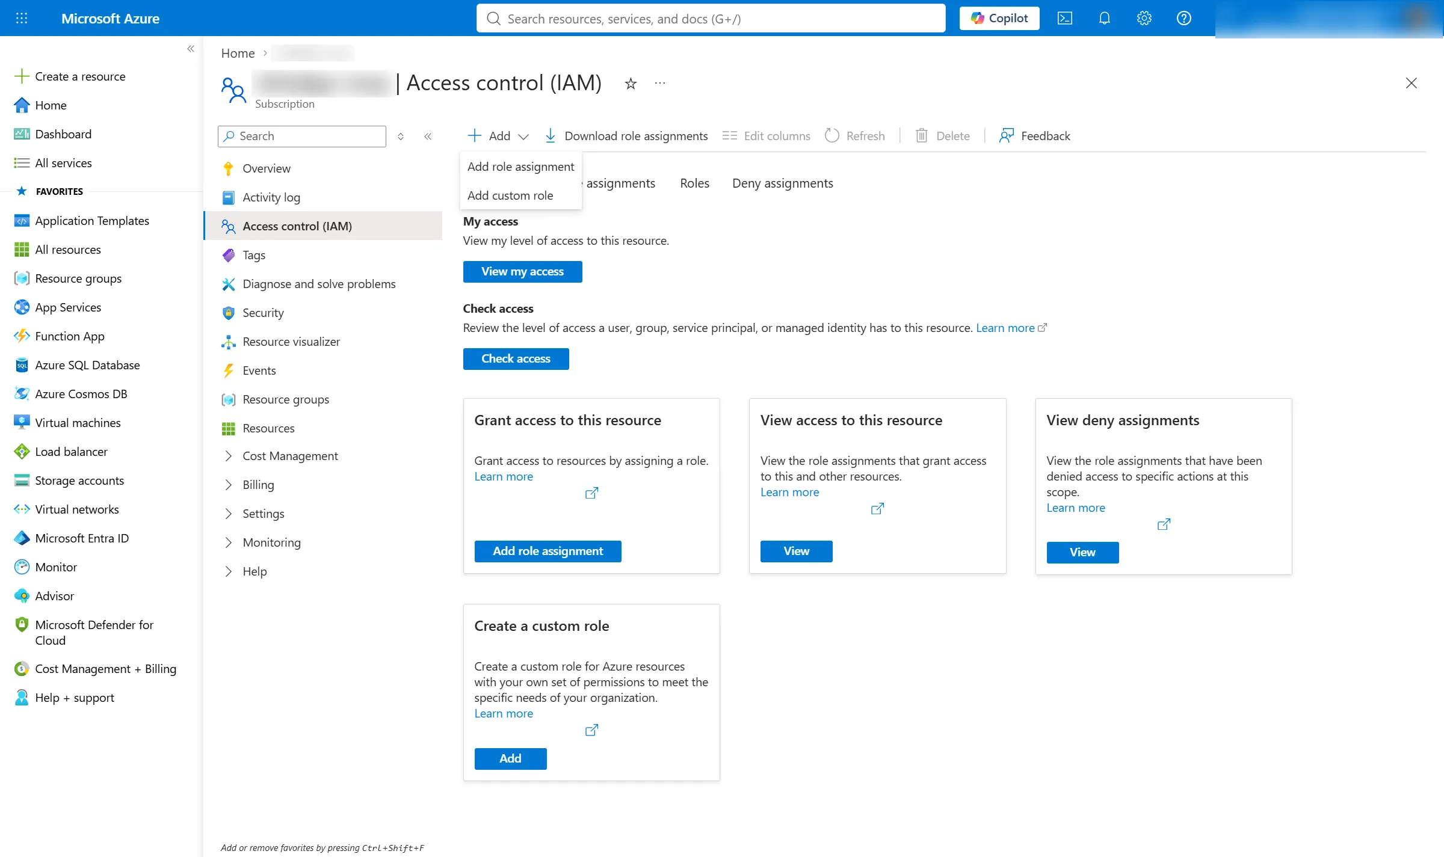Open the portal menu grid icon

(22, 18)
